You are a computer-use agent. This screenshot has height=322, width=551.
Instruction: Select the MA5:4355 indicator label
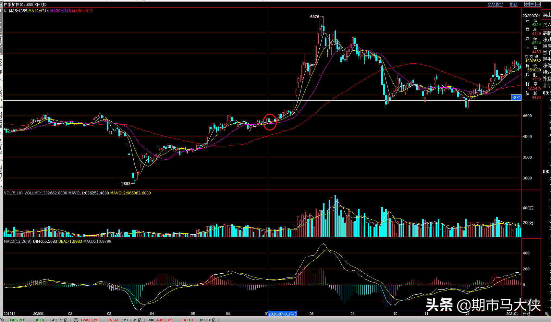coord(18,11)
